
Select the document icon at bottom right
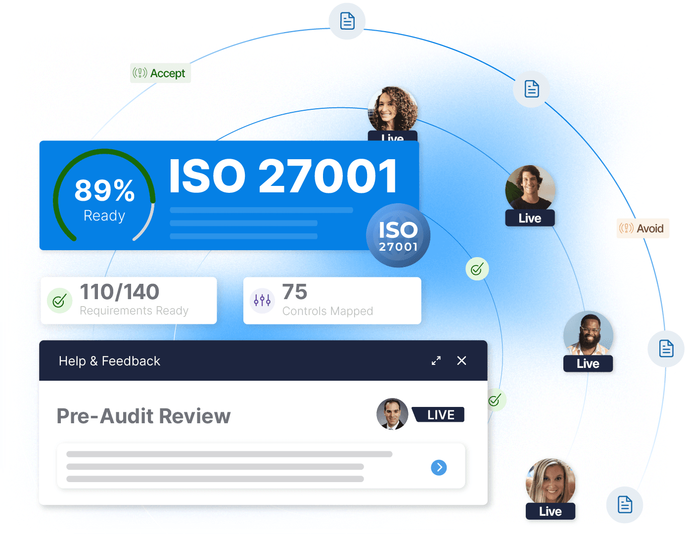click(x=625, y=505)
